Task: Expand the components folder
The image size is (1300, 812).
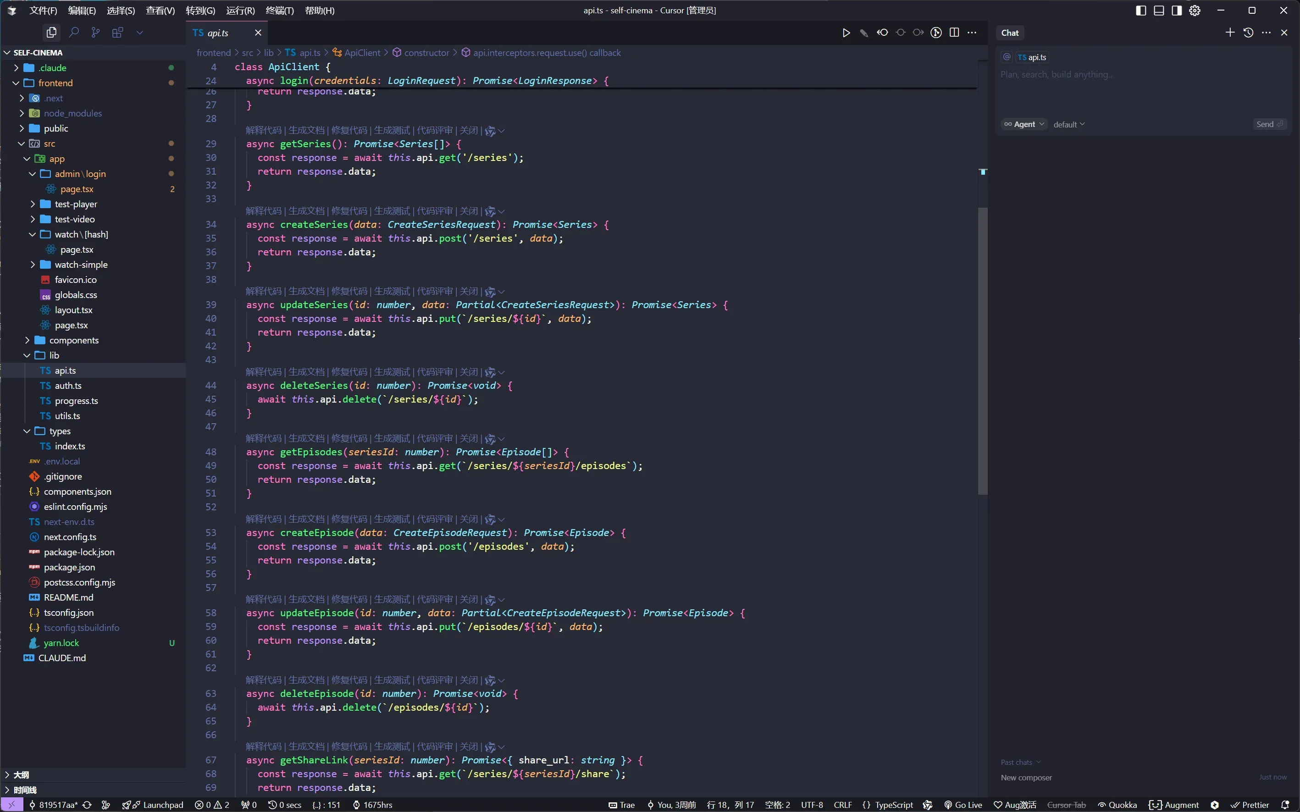Action: pos(73,340)
